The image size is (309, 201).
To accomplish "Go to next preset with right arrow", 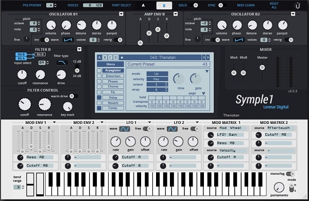I will point(208,58).
